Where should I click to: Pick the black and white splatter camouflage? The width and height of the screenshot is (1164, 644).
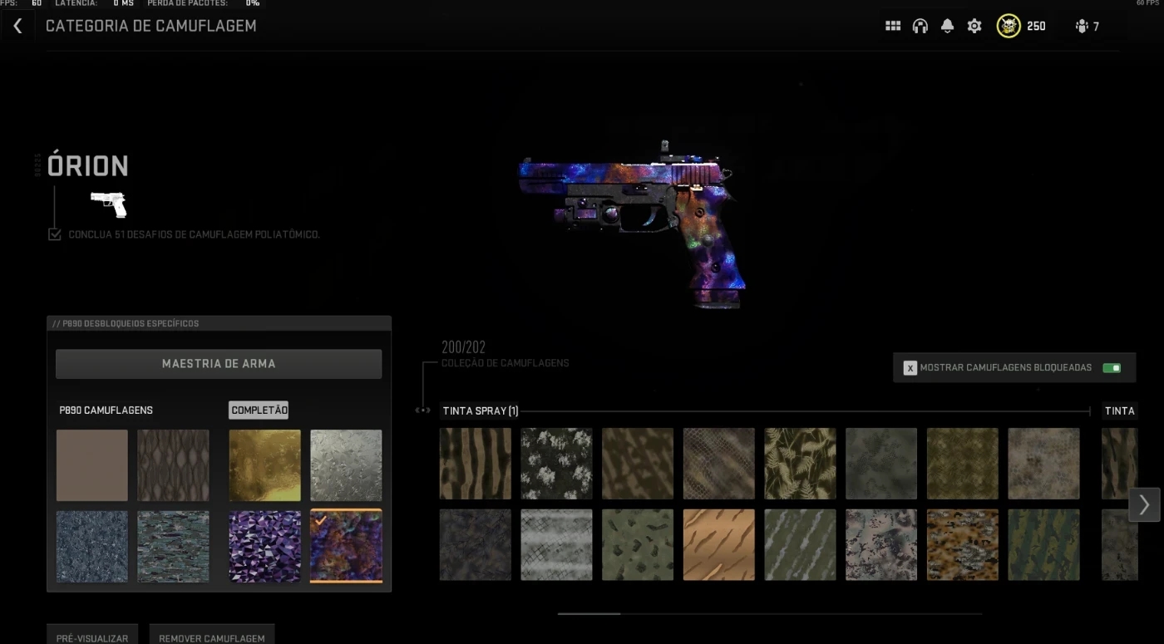point(557,464)
